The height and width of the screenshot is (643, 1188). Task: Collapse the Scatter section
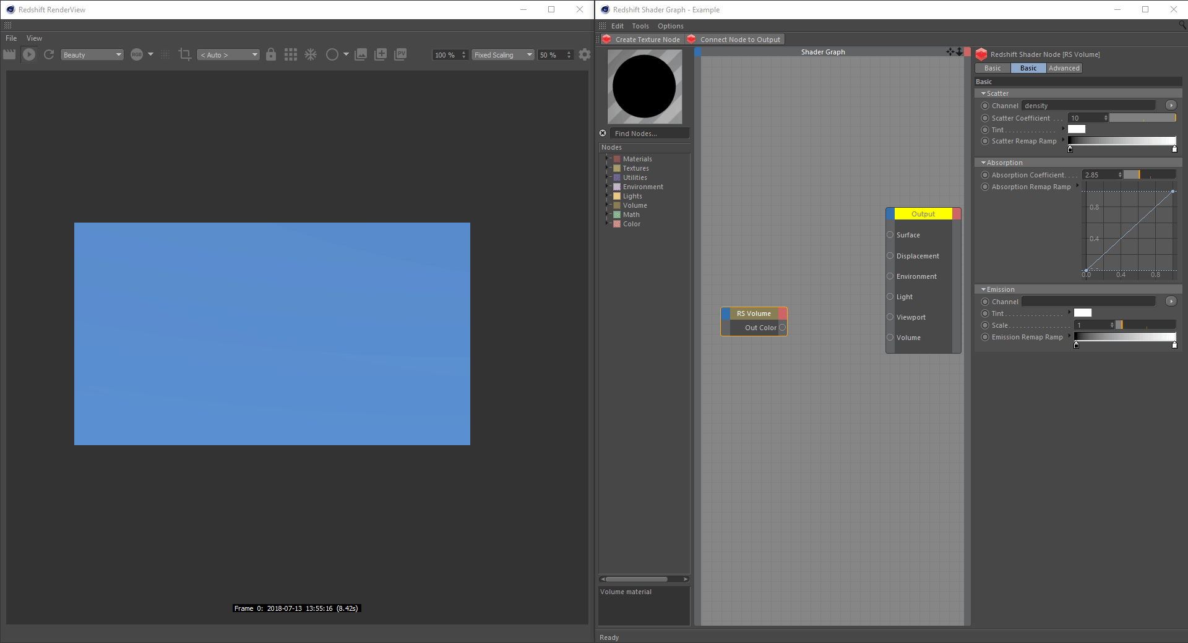click(983, 93)
